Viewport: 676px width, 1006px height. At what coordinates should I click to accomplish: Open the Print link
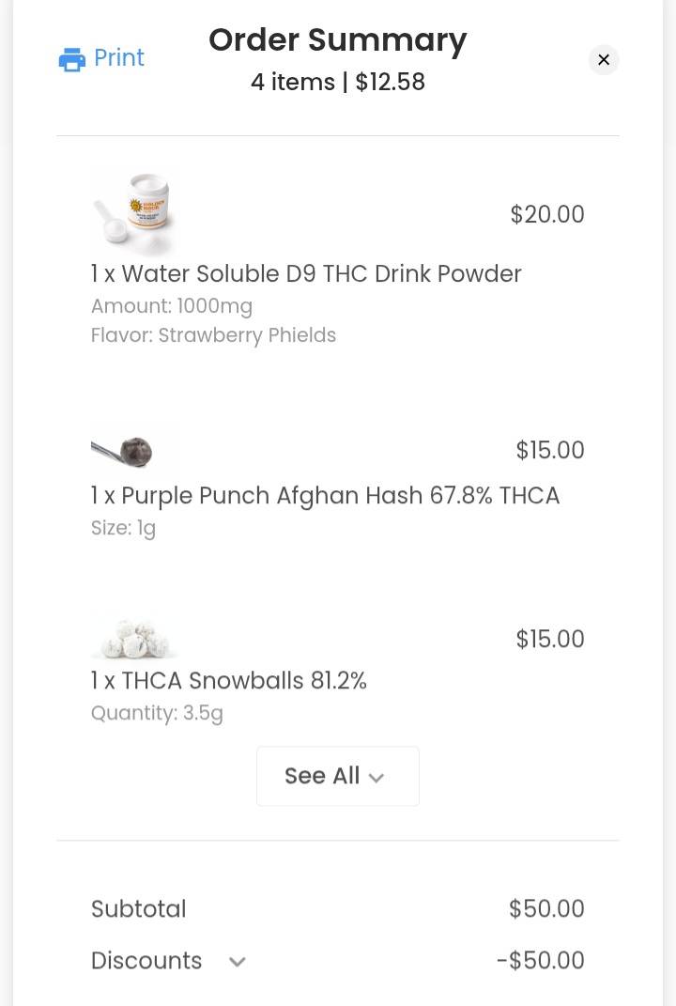tap(101, 58)
